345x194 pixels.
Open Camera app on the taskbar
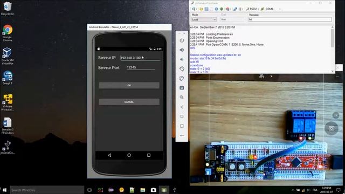[x=153, y=190]
